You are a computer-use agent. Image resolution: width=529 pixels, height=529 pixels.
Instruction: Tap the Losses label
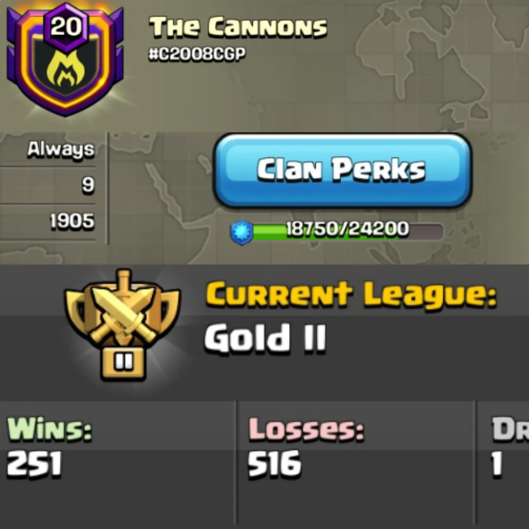tap(306, 430)
